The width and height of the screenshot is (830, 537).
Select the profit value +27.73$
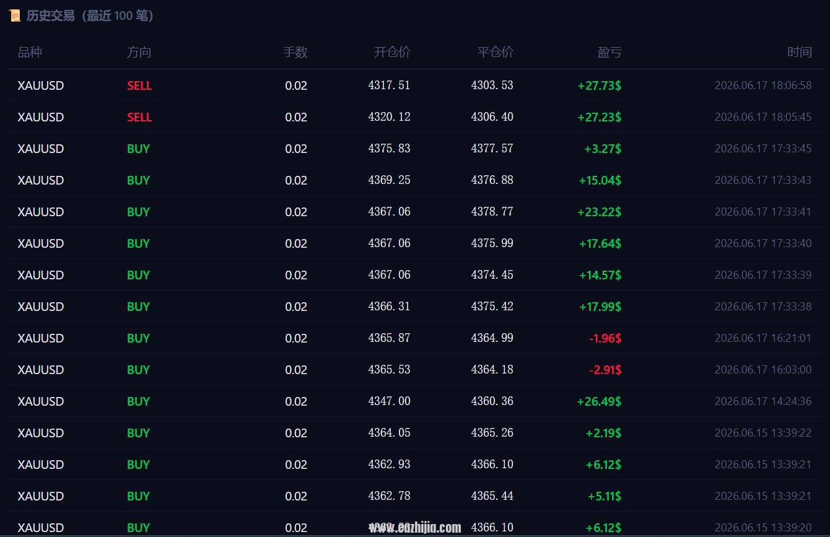(x=600, y=85)
